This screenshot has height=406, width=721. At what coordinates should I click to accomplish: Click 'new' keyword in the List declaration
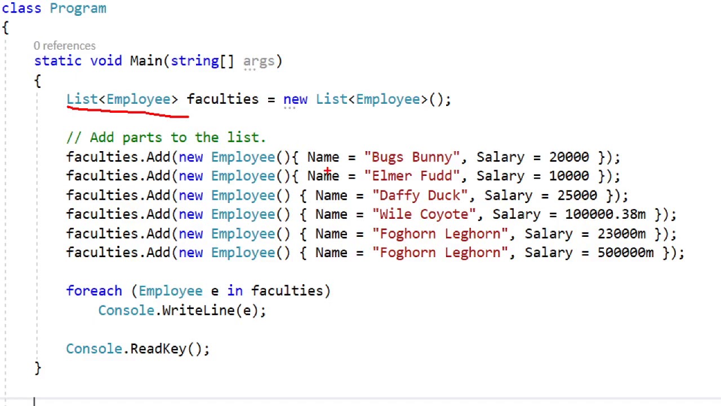coord(295,100)
